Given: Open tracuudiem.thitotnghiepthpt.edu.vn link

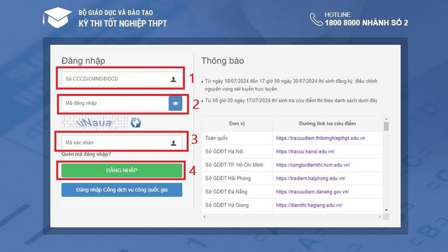Looking at the screenshot, I should tap(320, 138).
